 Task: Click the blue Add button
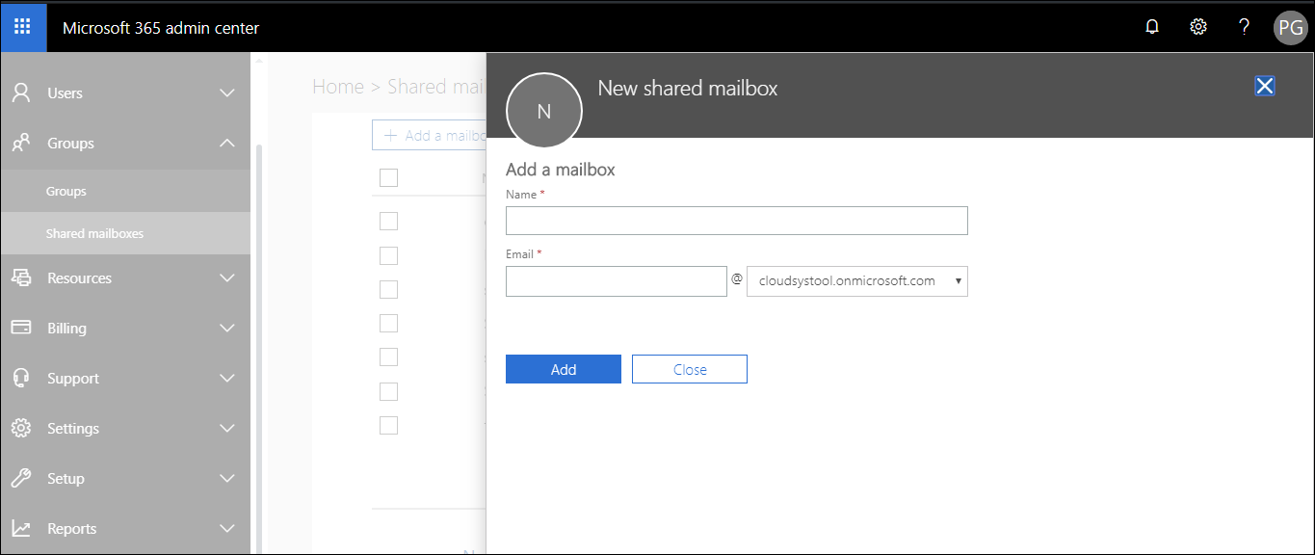[x=564, y=369]
